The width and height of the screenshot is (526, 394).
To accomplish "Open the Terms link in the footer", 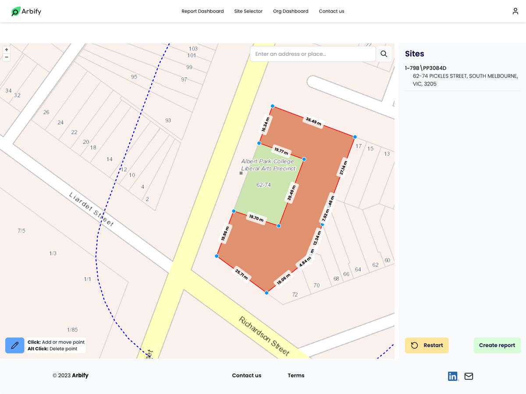I will [296, 375].
